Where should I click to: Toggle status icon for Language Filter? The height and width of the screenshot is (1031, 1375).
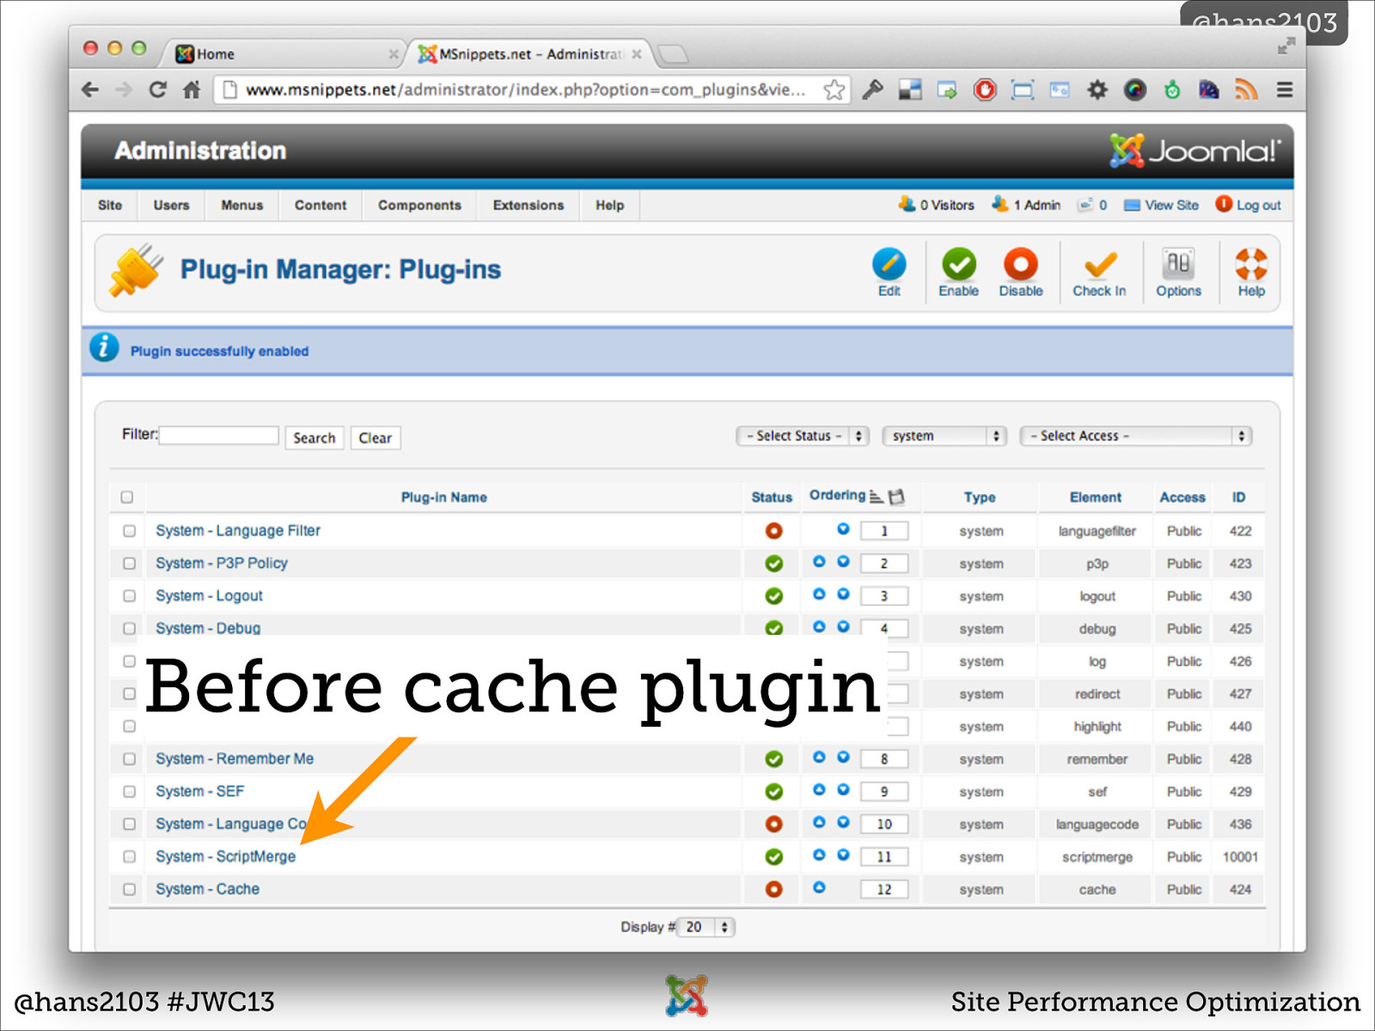[773, 531]
